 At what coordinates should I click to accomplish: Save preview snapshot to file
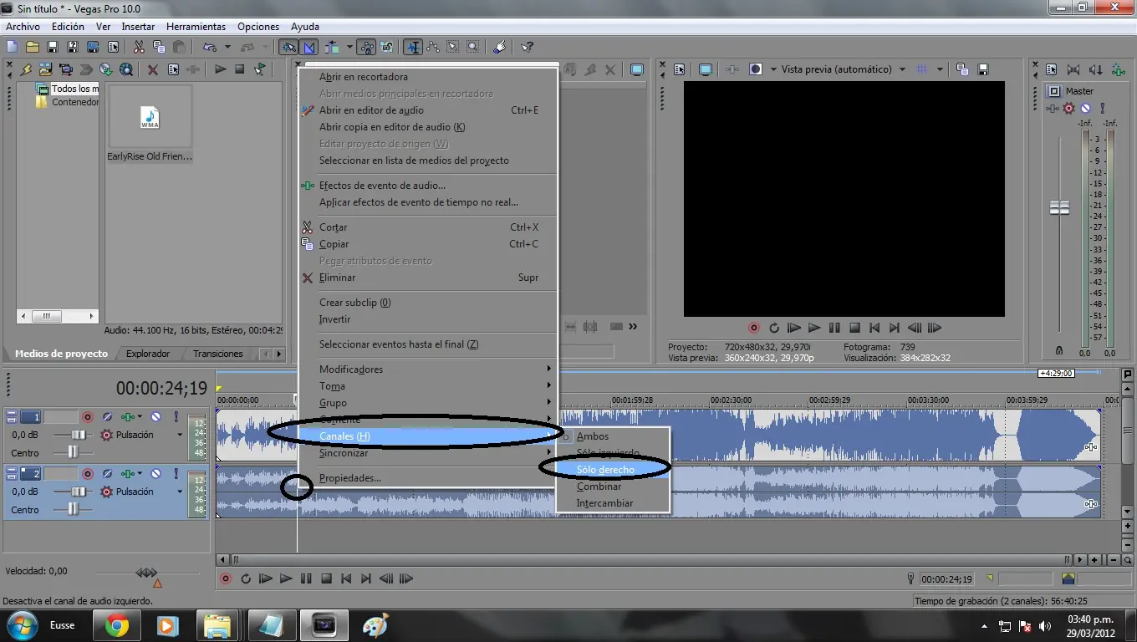click(983, 69)
